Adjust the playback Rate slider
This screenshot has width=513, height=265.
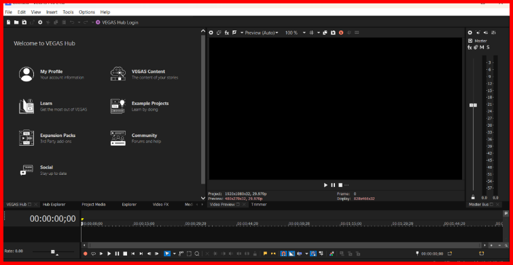(53, 251)
